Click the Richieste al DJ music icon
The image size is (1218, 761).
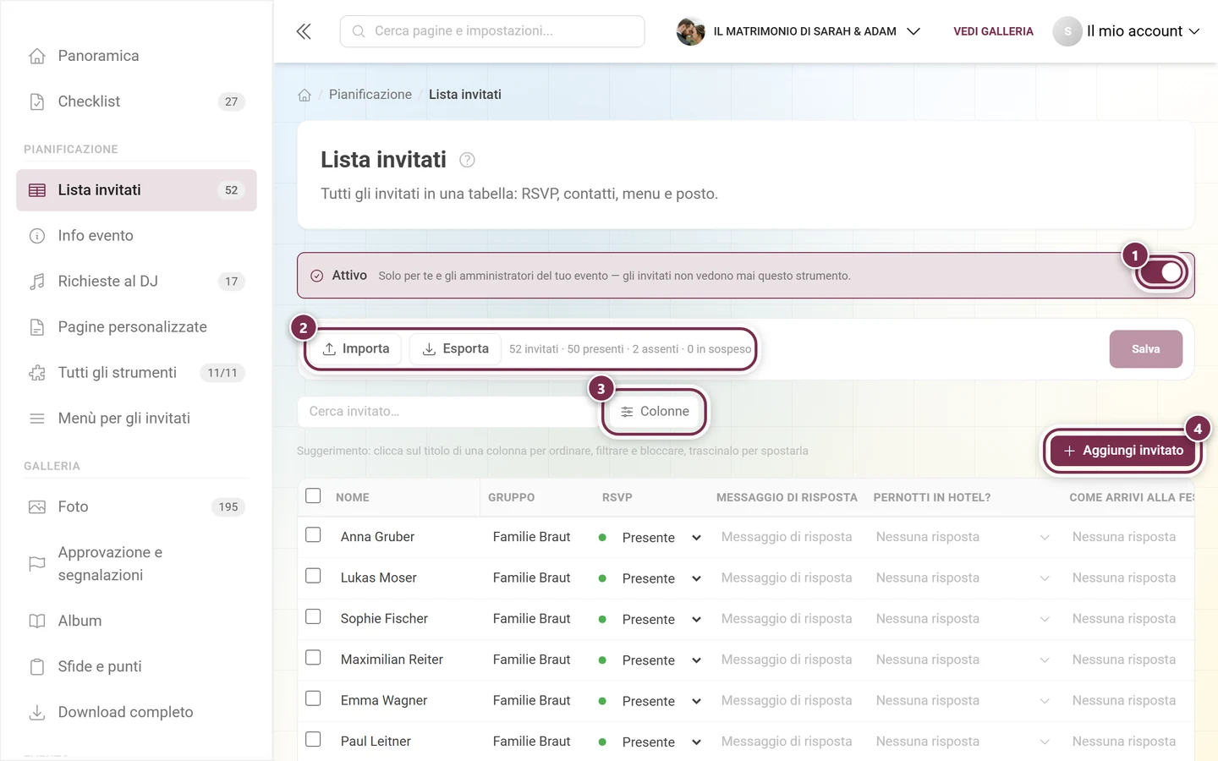click(37, 282)
